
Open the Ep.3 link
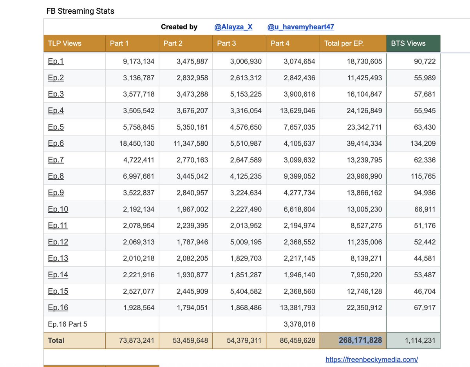pyautogui.click(x=56, y=94)
